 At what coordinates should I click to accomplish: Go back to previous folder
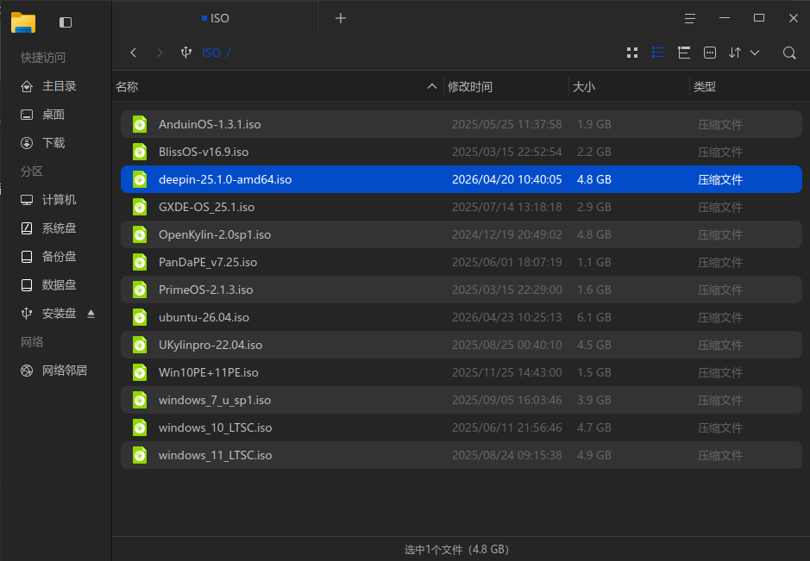134,53
